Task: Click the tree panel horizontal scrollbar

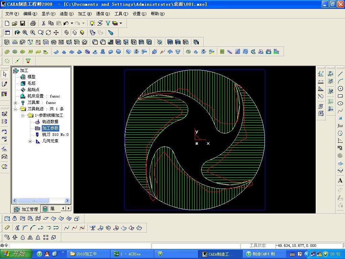Action: click(33, 200)
